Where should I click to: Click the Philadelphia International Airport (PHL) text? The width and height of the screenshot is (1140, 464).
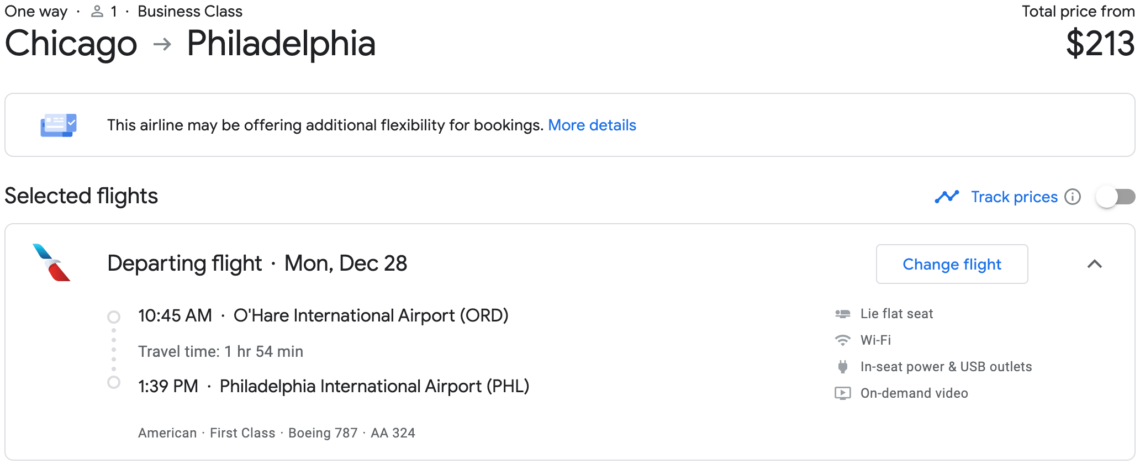click(x=374, y=386)
